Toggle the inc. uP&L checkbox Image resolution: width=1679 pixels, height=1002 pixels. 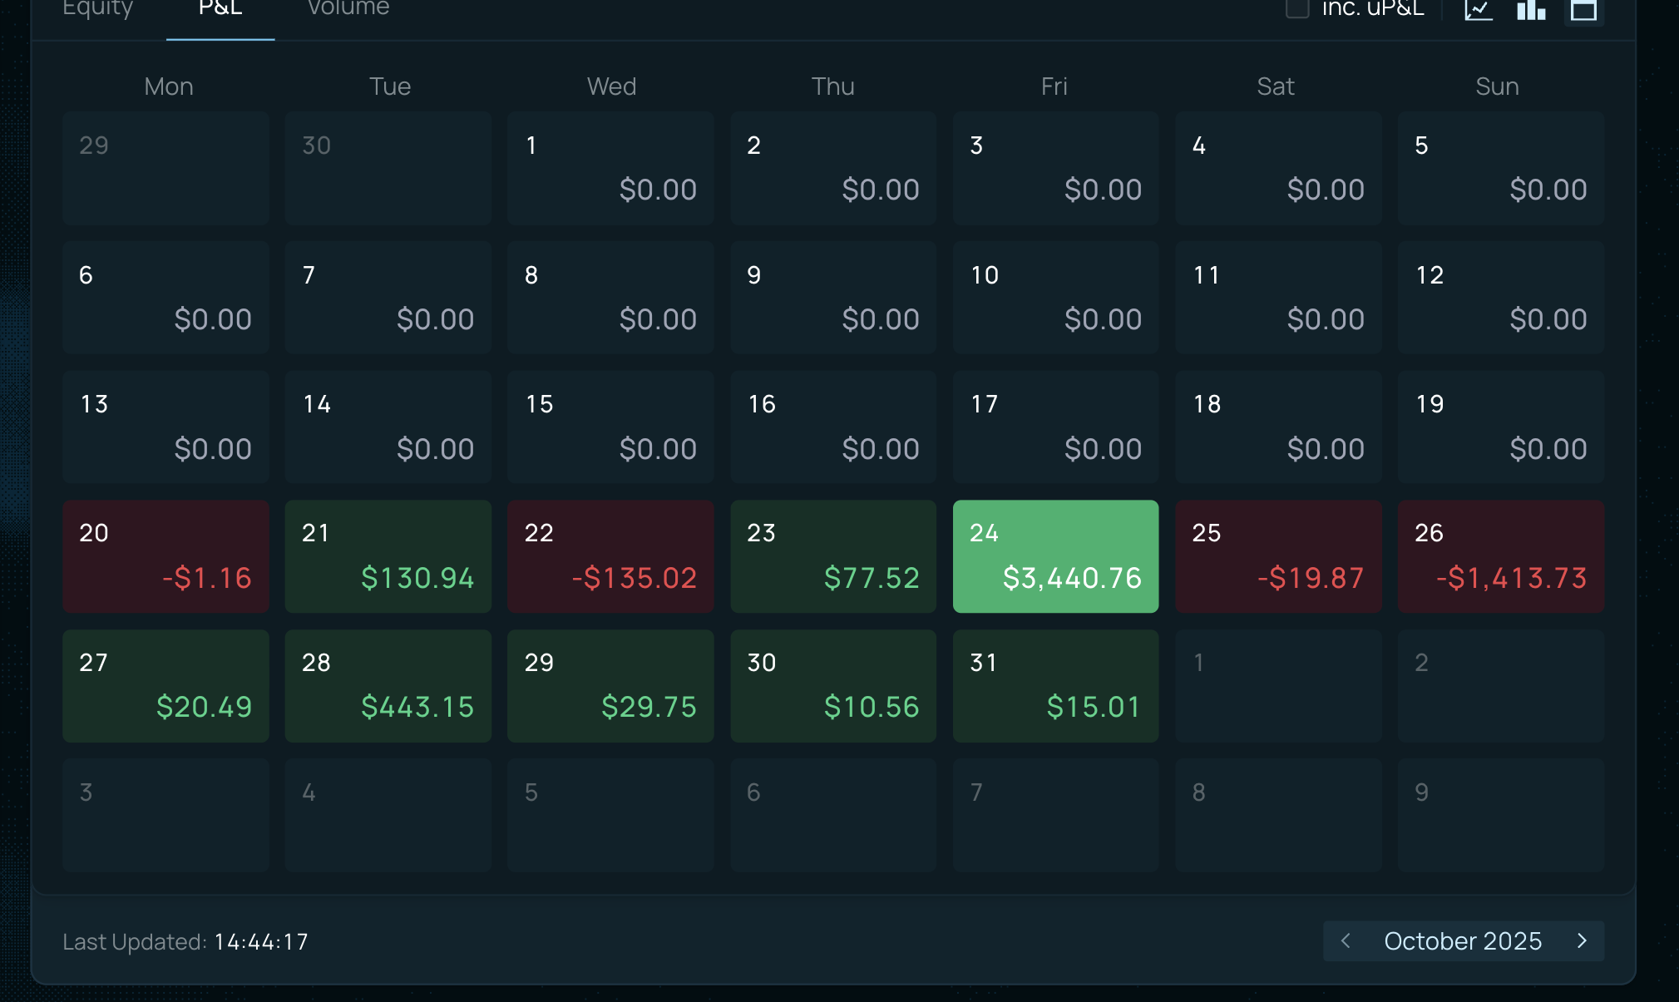tap(1297, 8)
